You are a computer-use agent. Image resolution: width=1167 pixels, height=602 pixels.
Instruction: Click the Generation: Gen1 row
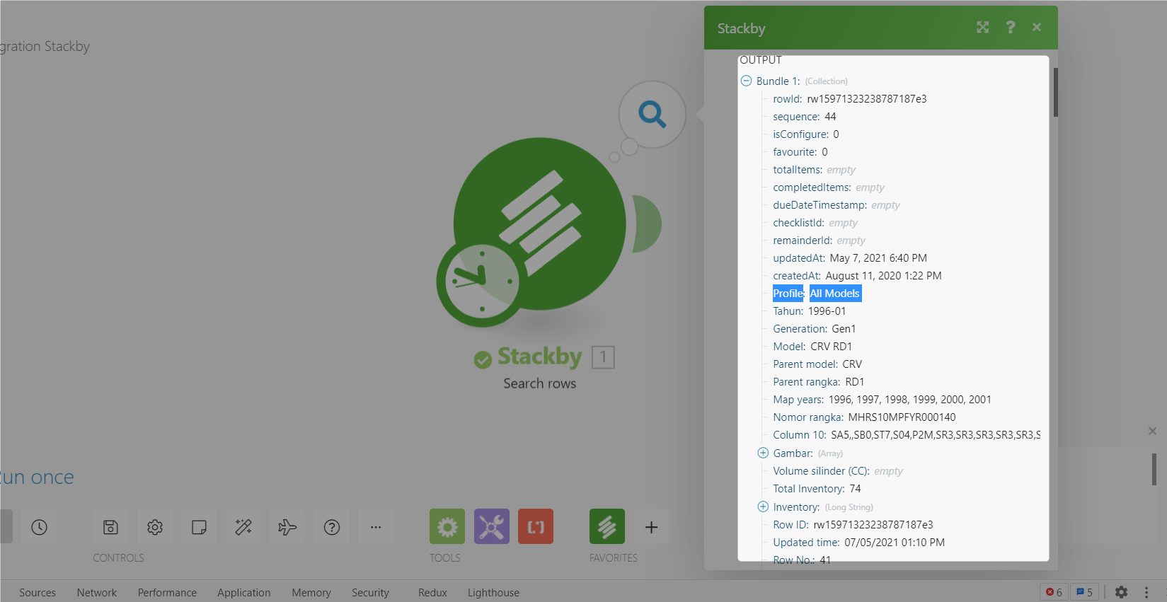point(815,329)
